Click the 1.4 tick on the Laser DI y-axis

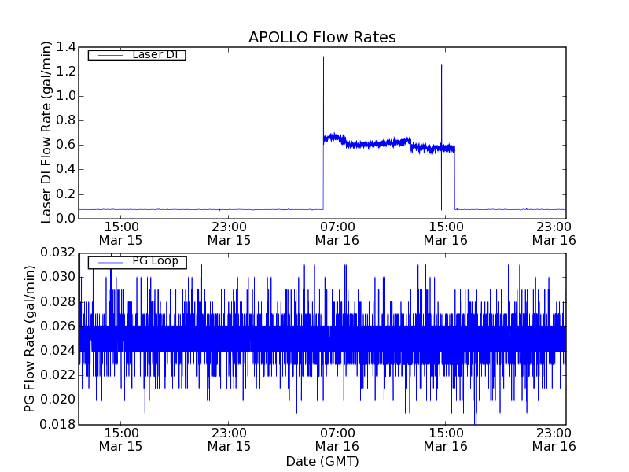[x=66, y=48]
